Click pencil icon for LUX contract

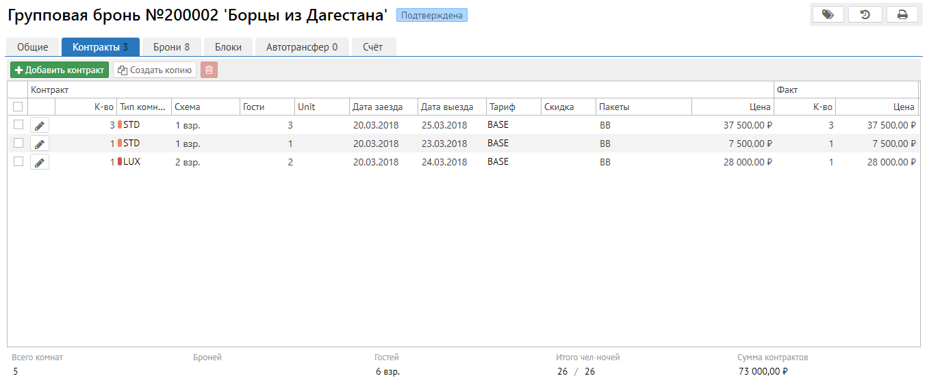pyautogui.click(x=40, y=162)
